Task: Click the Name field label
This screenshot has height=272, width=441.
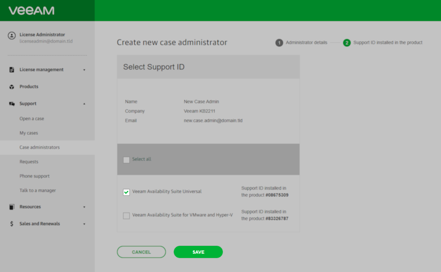Action: 131,102
